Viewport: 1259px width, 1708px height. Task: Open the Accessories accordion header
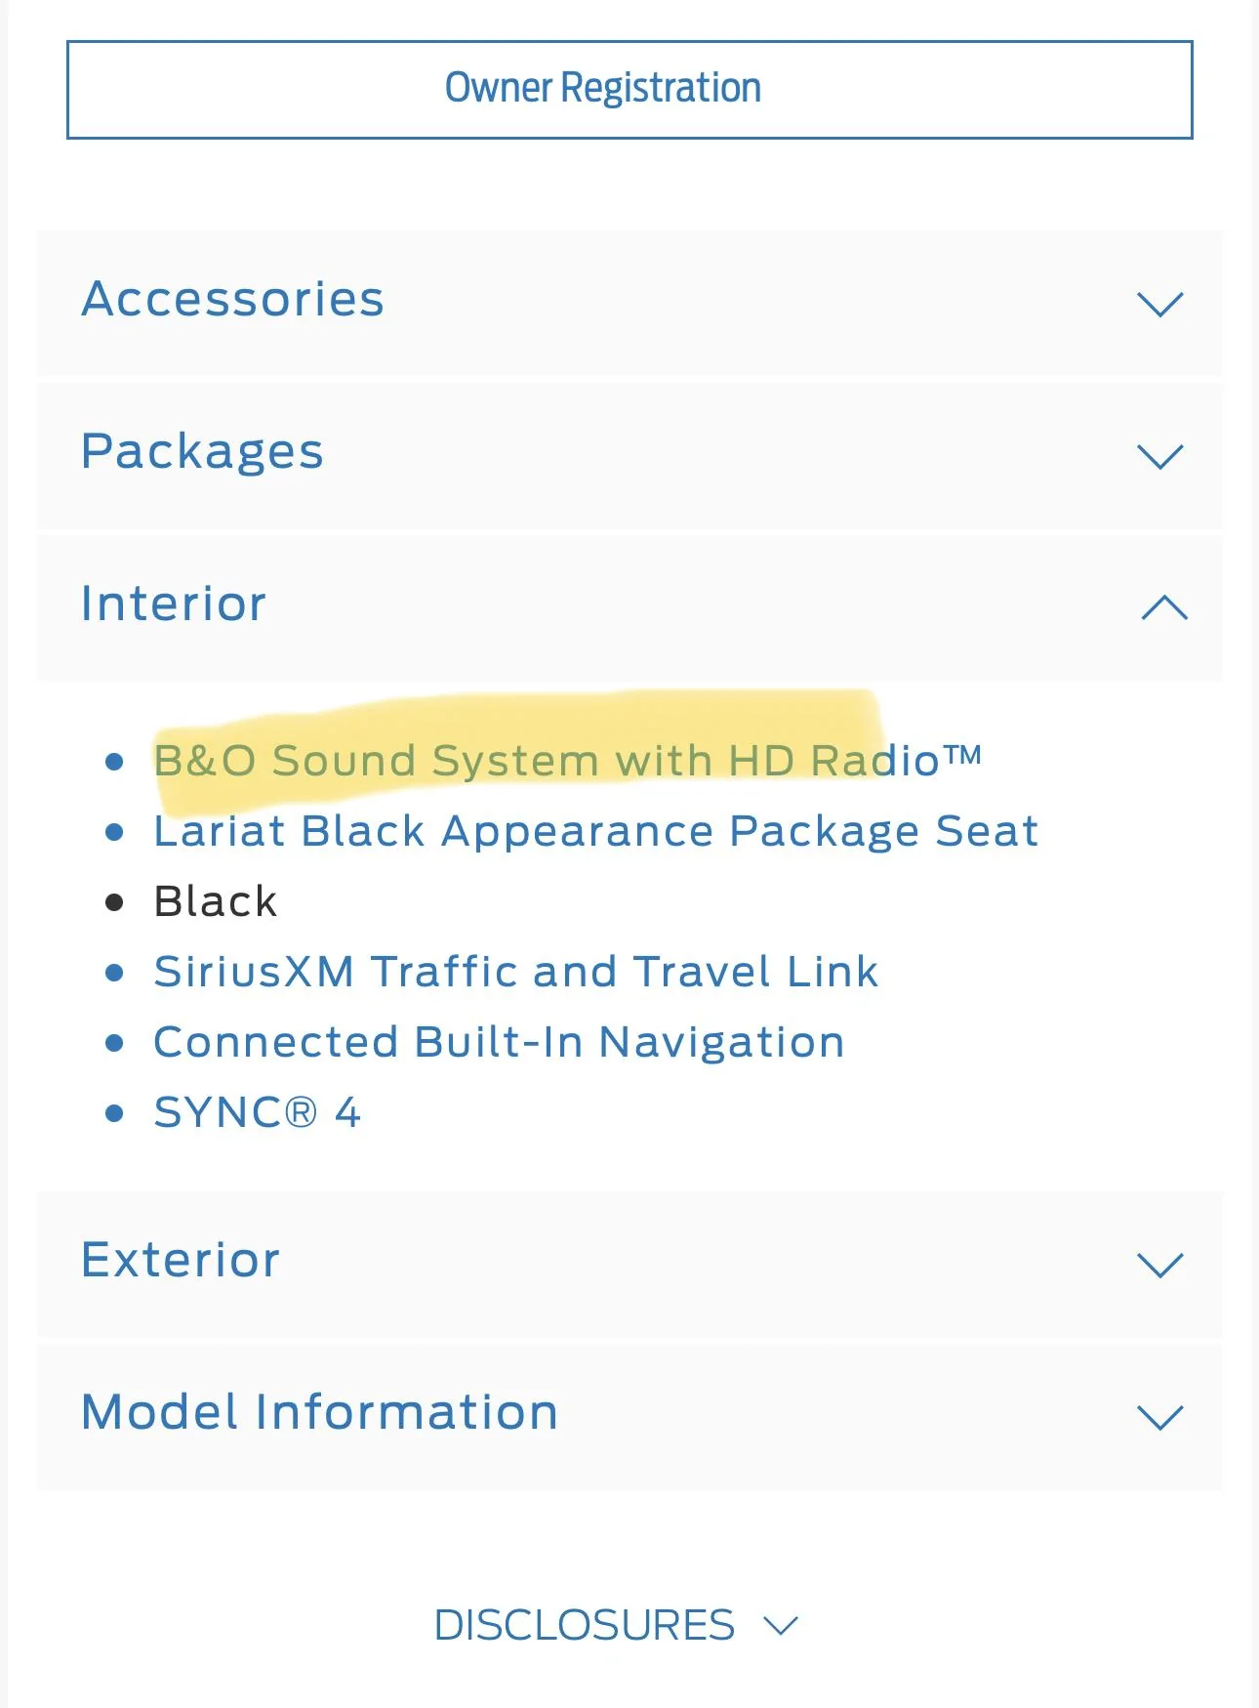[233, 299]
